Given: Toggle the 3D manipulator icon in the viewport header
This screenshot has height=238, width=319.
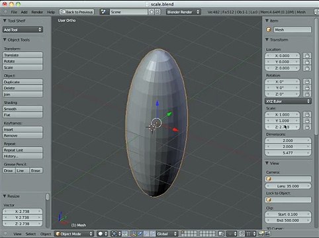Looking at the screenshot, I should [x=134, y=233].
